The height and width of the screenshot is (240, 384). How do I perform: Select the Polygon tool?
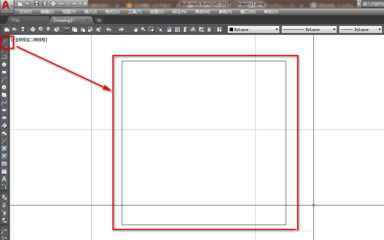(x=4, y=65)
